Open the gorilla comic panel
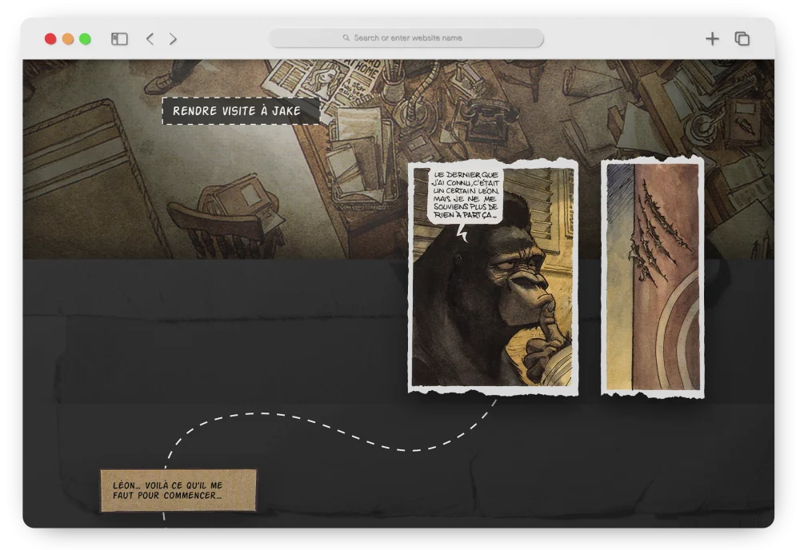The width and height of the screenshot is (800, 550). point(493,277)
